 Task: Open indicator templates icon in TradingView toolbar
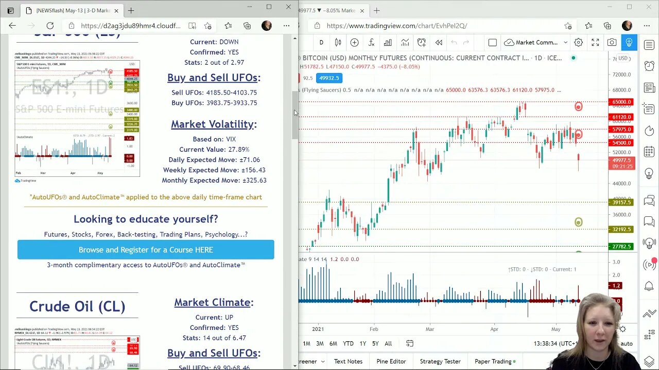(405, 43)
